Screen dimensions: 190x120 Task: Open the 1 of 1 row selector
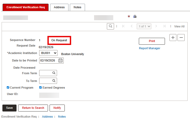click(x=144, y=26)
